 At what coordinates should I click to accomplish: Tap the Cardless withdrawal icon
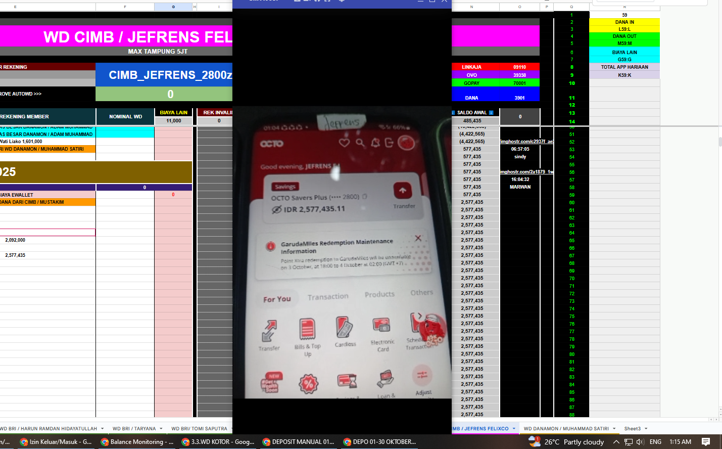click(x=345, y=327)
